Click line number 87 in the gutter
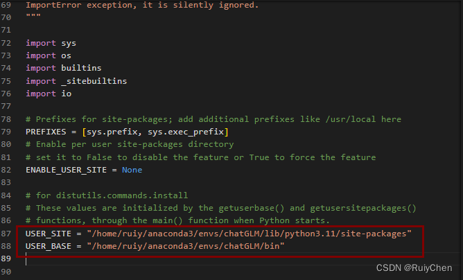Viewport: 463px width, 280px height. pos(6,234)
